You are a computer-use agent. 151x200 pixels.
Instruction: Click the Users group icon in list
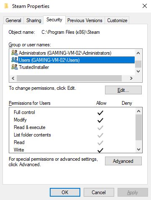[x=15, y=60]
